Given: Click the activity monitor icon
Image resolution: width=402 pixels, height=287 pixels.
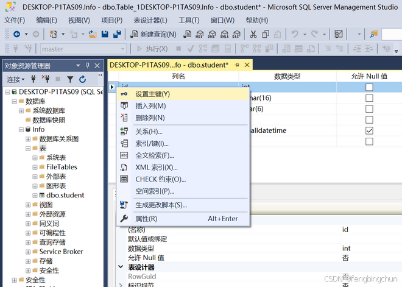Looking at the screenshot, I should pos(339,34).
